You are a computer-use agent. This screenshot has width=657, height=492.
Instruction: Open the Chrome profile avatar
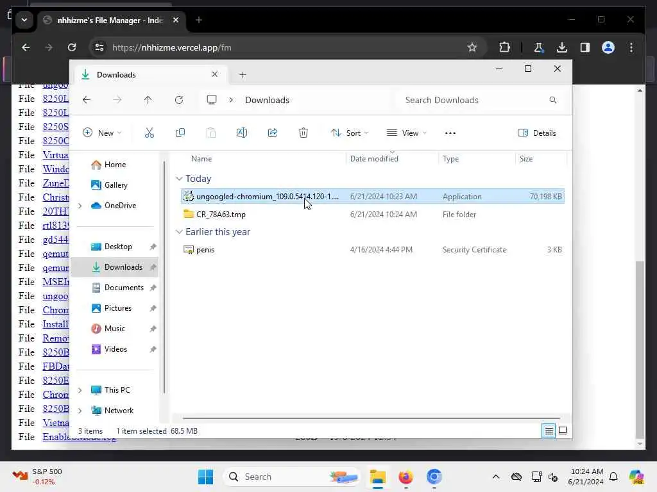(x=608, y=47)
